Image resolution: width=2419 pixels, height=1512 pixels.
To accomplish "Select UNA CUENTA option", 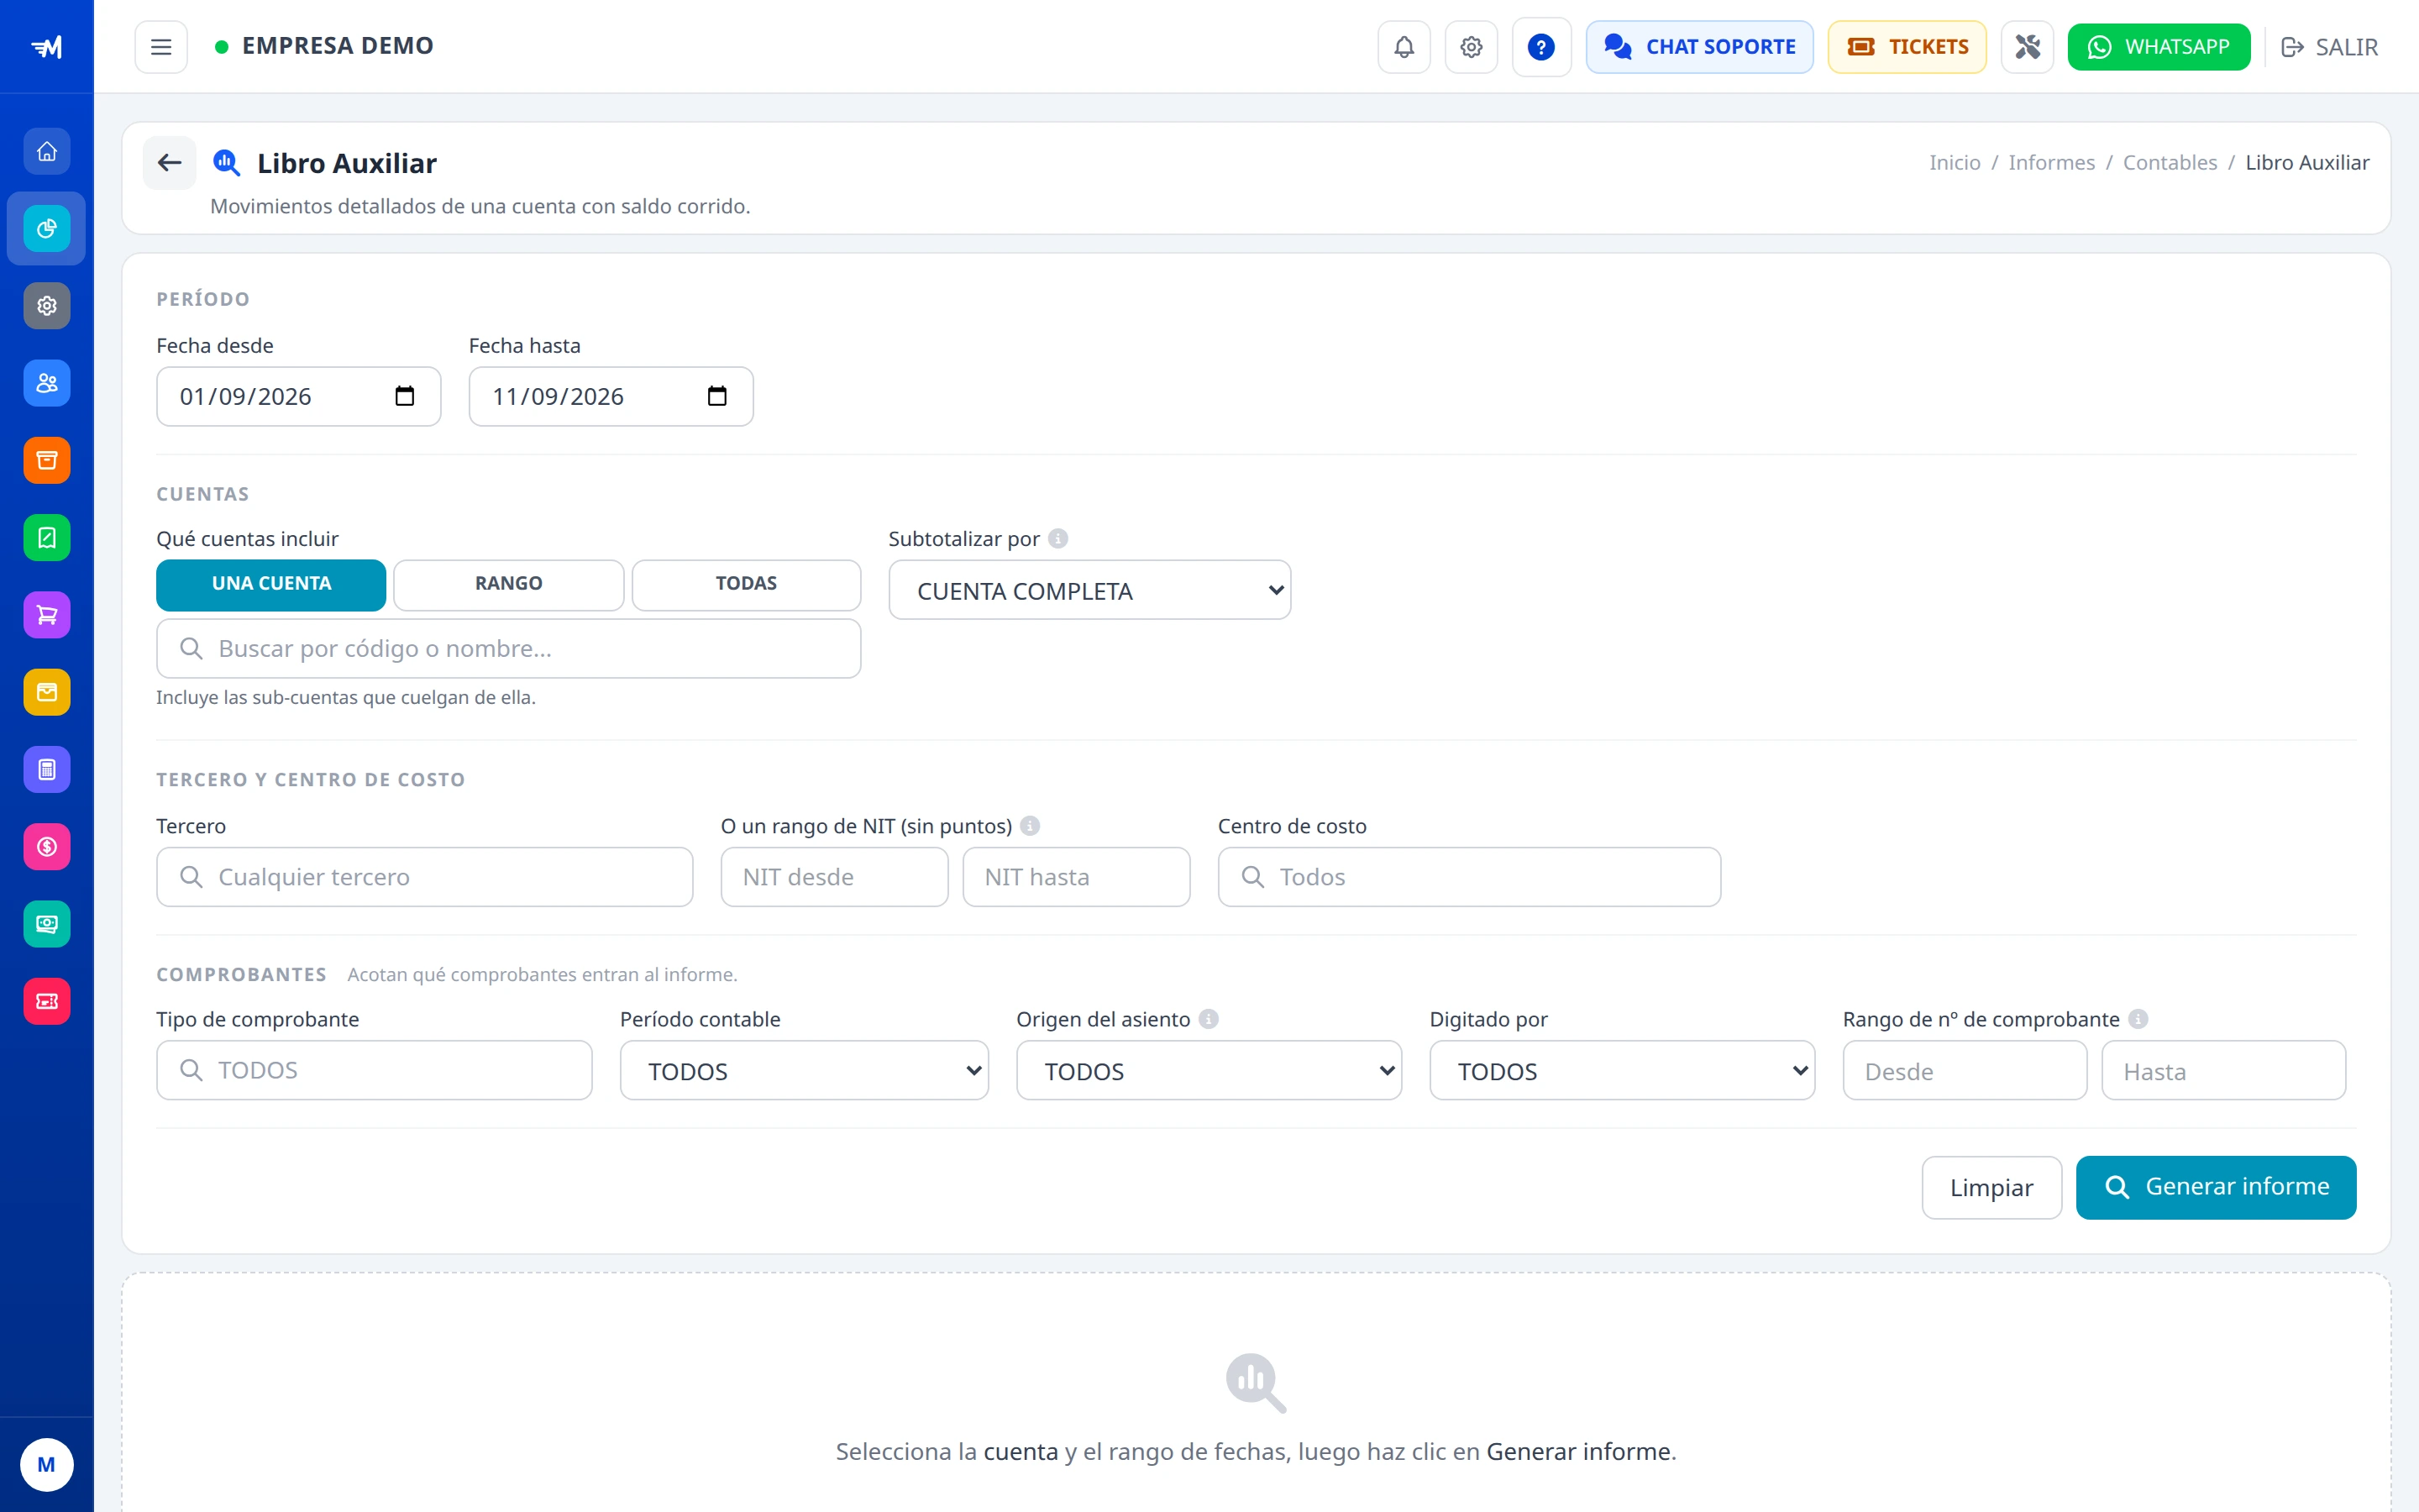I will point(271,584).
